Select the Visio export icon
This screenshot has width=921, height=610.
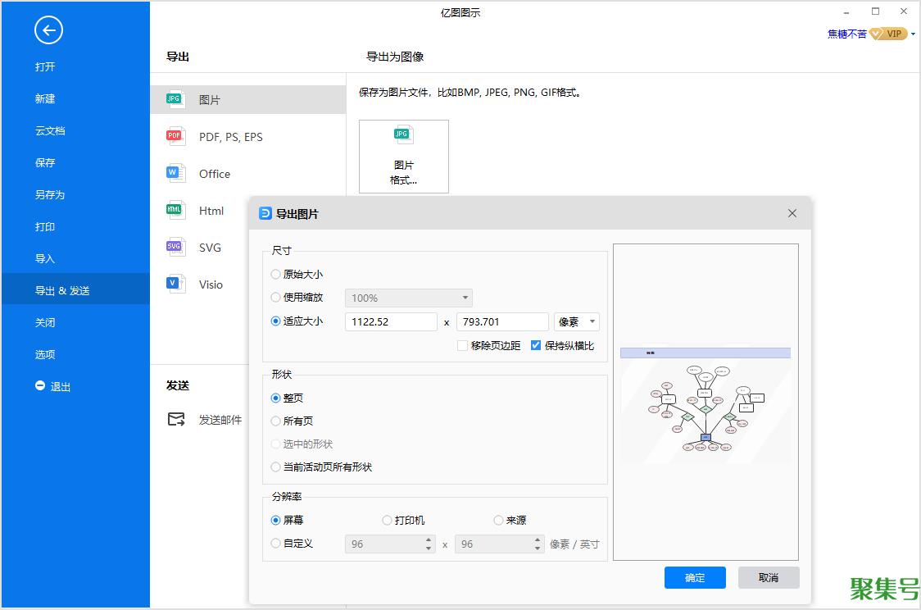tap(175, 284)
